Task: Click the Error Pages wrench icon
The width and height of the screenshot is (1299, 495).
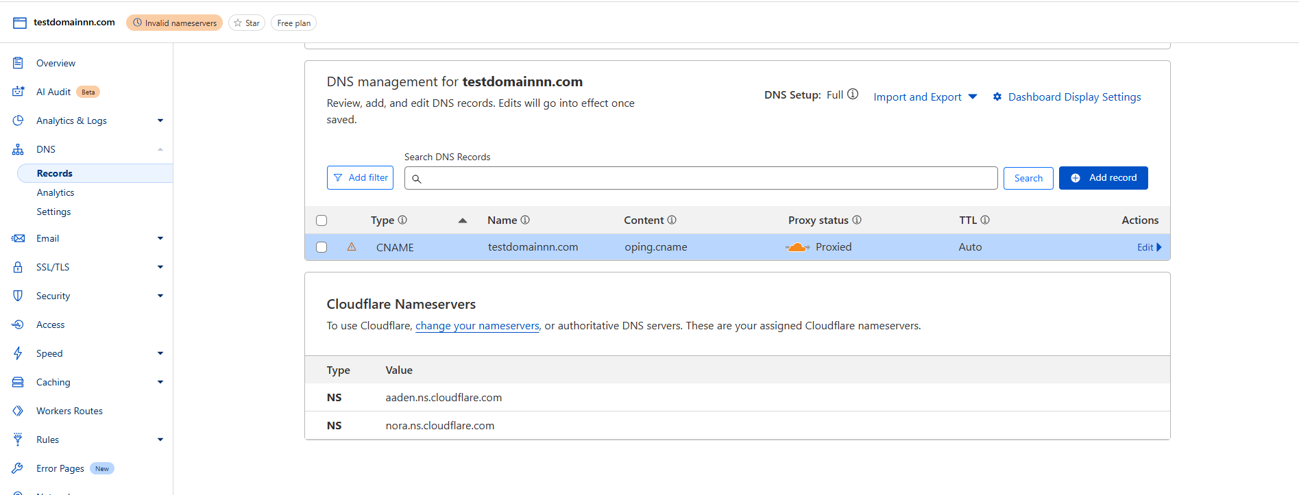Action: 19,468
